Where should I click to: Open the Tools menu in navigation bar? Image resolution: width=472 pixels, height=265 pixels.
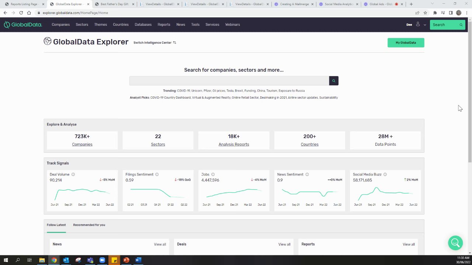195,25
